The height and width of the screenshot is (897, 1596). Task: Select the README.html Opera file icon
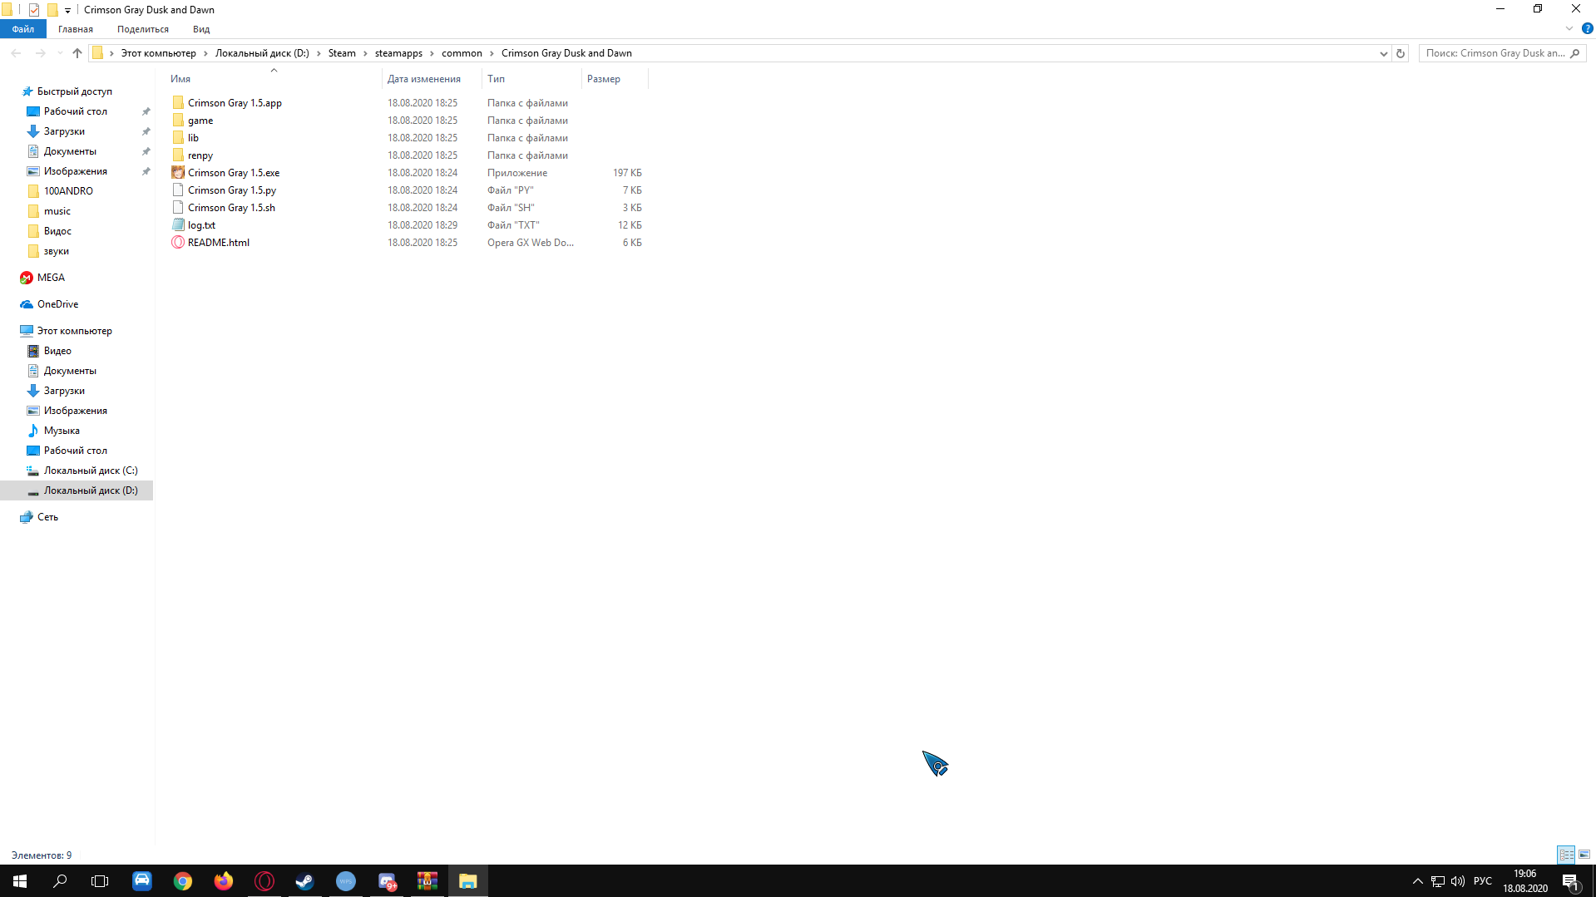pyautogui.click(x=178, y=243)
